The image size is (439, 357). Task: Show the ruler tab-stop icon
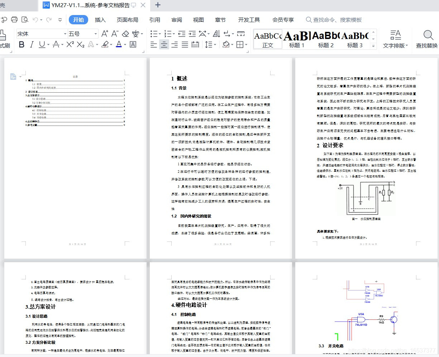point(241,34)
